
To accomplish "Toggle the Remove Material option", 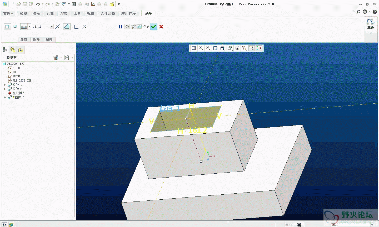I will pos(67,27).
